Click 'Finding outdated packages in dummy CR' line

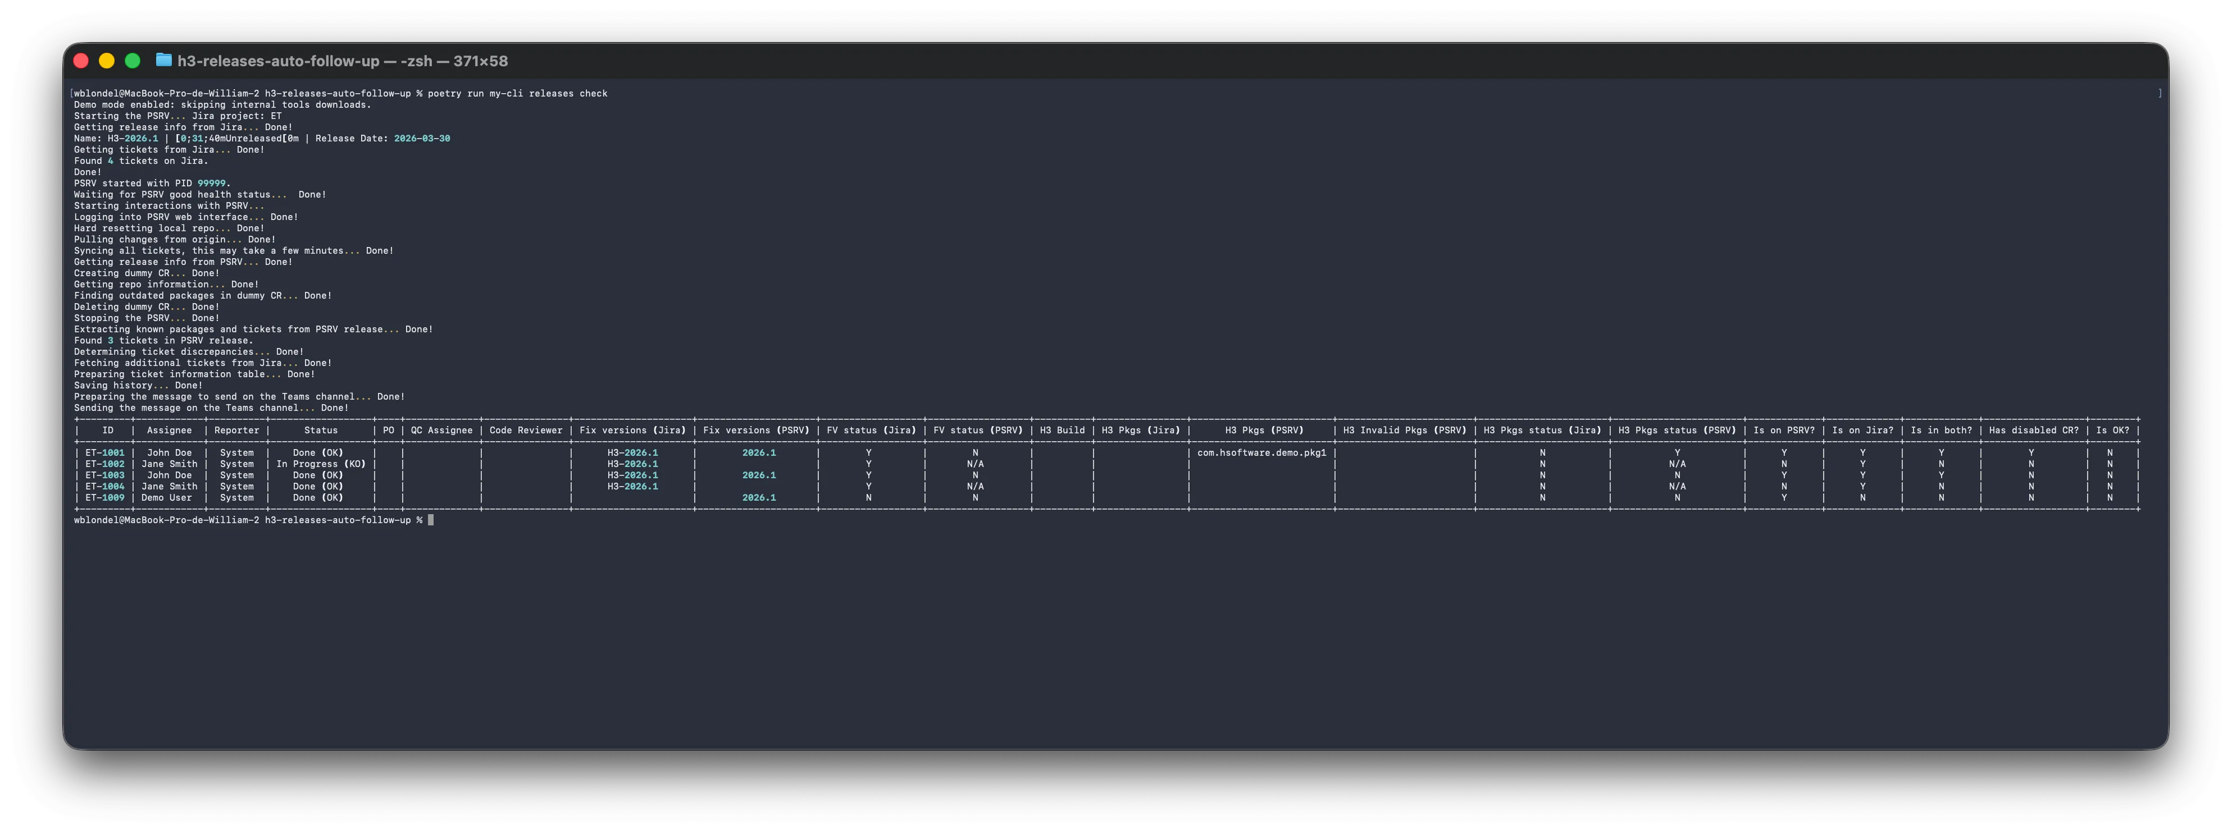(x=203, y=296)
